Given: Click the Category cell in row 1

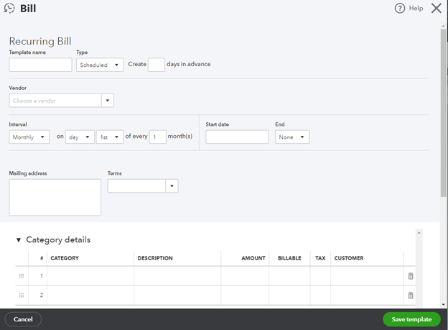Looking at the screenshot, I should click(90, 276).
